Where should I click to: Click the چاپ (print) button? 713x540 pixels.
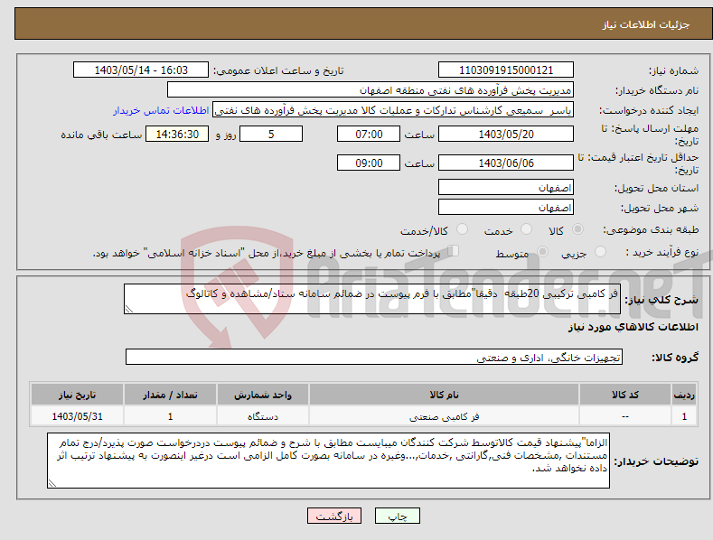point(397,516)
